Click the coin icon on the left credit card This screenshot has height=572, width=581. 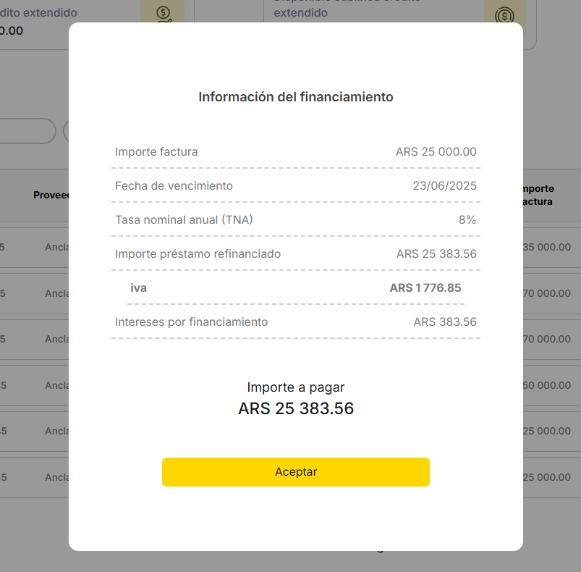[x=163, y=14]
